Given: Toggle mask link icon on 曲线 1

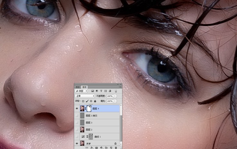Looking at the screenshot, I should pos(87,137).
